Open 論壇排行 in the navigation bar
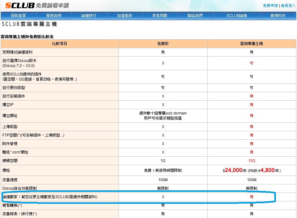The image size is (297, 218). pyautogui.click(x=89, y=16)
